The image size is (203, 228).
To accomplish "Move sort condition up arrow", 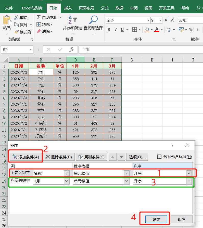I will pos(112,157).
